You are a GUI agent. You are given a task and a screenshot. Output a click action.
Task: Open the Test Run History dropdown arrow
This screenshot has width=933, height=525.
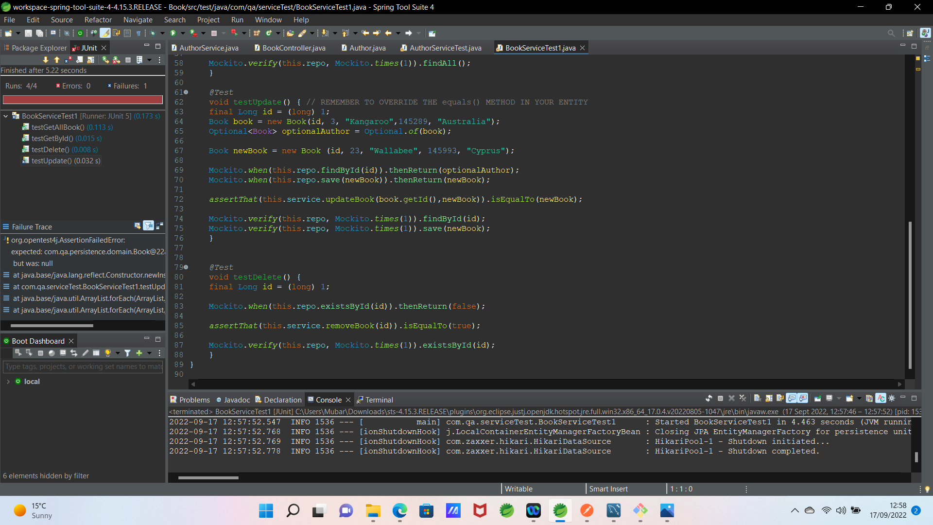149,60
